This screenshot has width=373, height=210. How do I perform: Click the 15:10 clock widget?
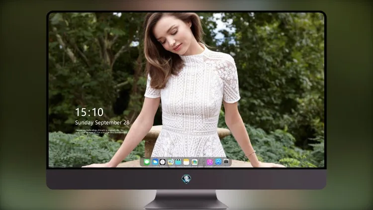89,112
